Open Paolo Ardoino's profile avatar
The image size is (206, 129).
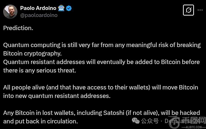[10, 12]
